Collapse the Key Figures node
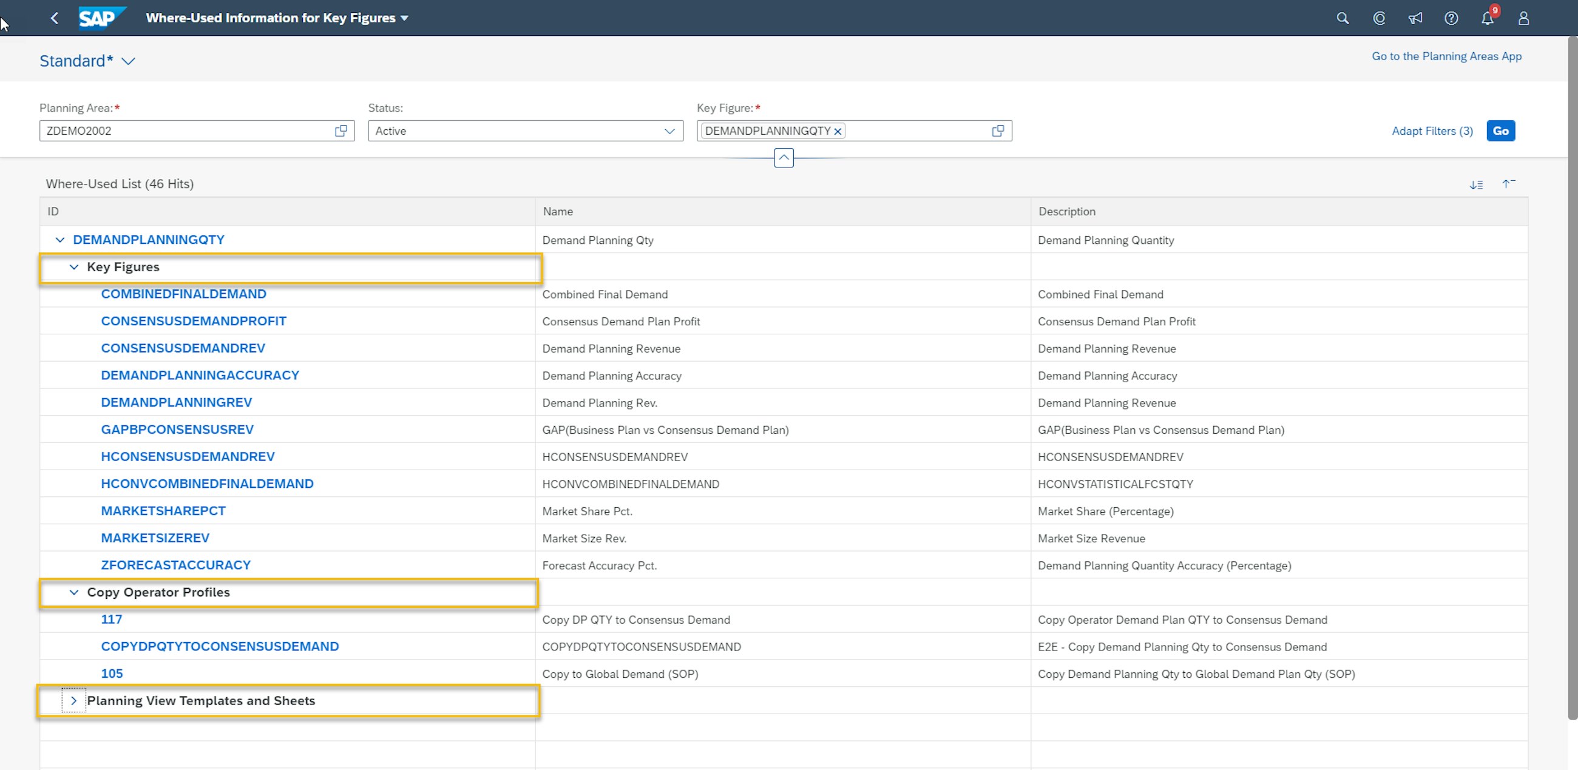 click(73, 267)
